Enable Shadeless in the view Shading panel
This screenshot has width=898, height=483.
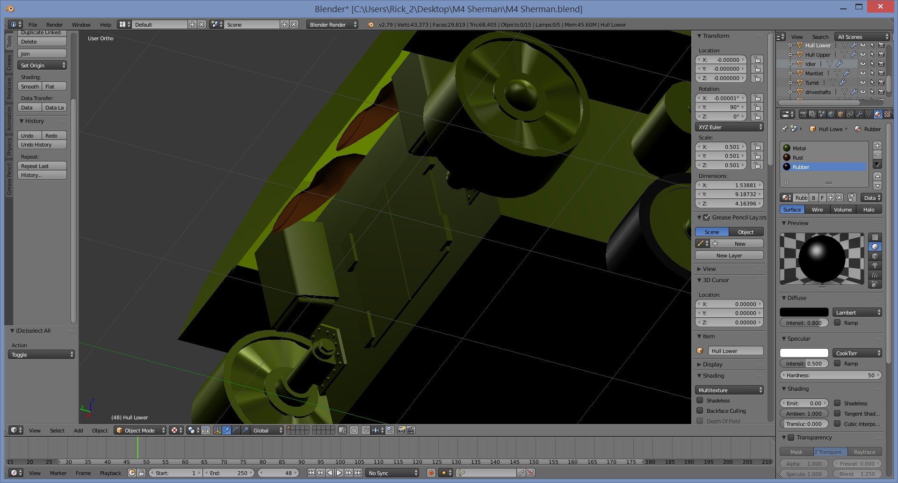(x=700, y=400)
